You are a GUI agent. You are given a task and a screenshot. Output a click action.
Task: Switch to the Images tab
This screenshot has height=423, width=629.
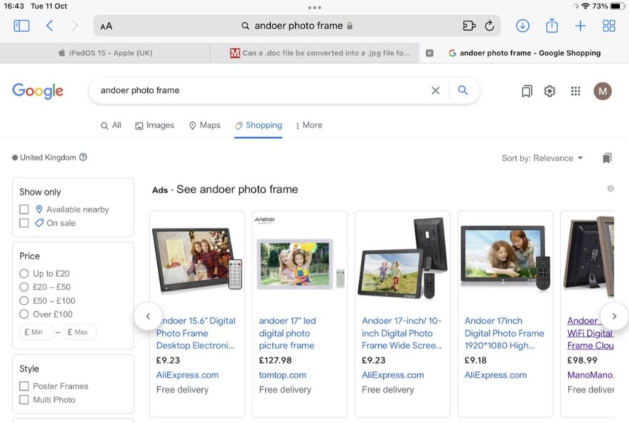(x=155, y=125)
